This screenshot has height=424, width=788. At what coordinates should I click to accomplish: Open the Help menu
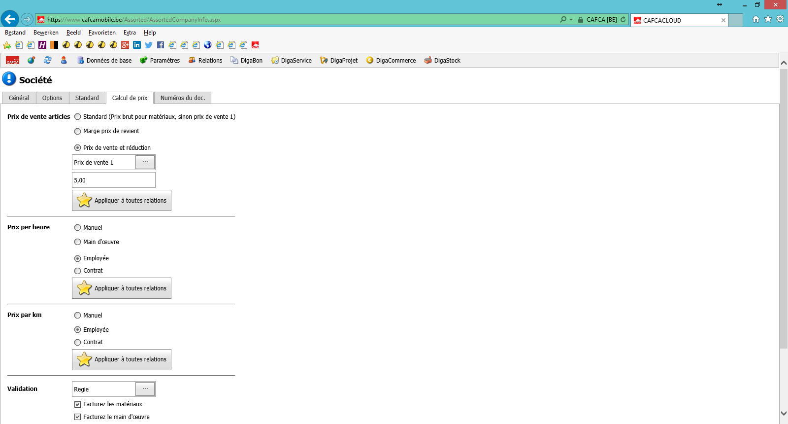[150, 33]
